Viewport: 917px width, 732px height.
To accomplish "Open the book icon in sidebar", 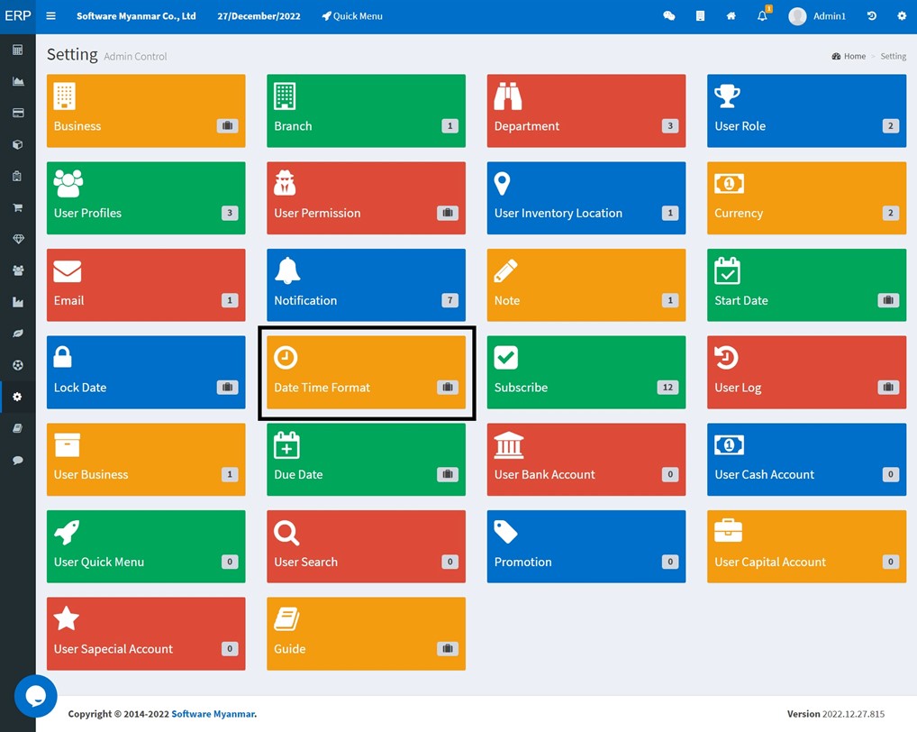I will (17, 428).
